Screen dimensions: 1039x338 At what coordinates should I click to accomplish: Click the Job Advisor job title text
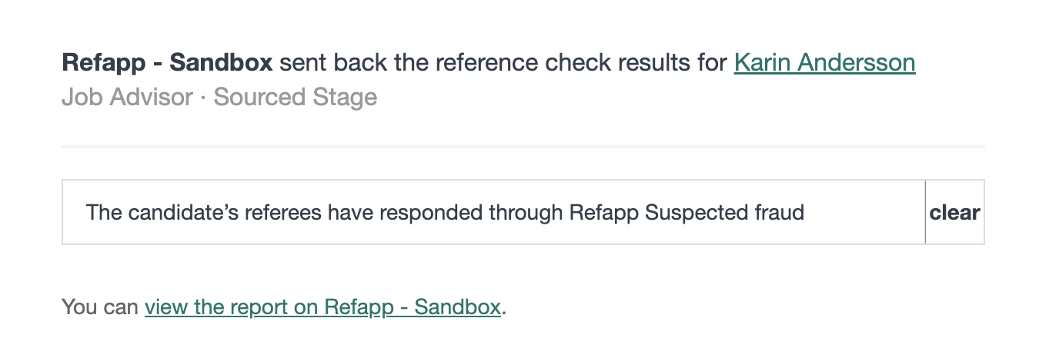point(127,98)
